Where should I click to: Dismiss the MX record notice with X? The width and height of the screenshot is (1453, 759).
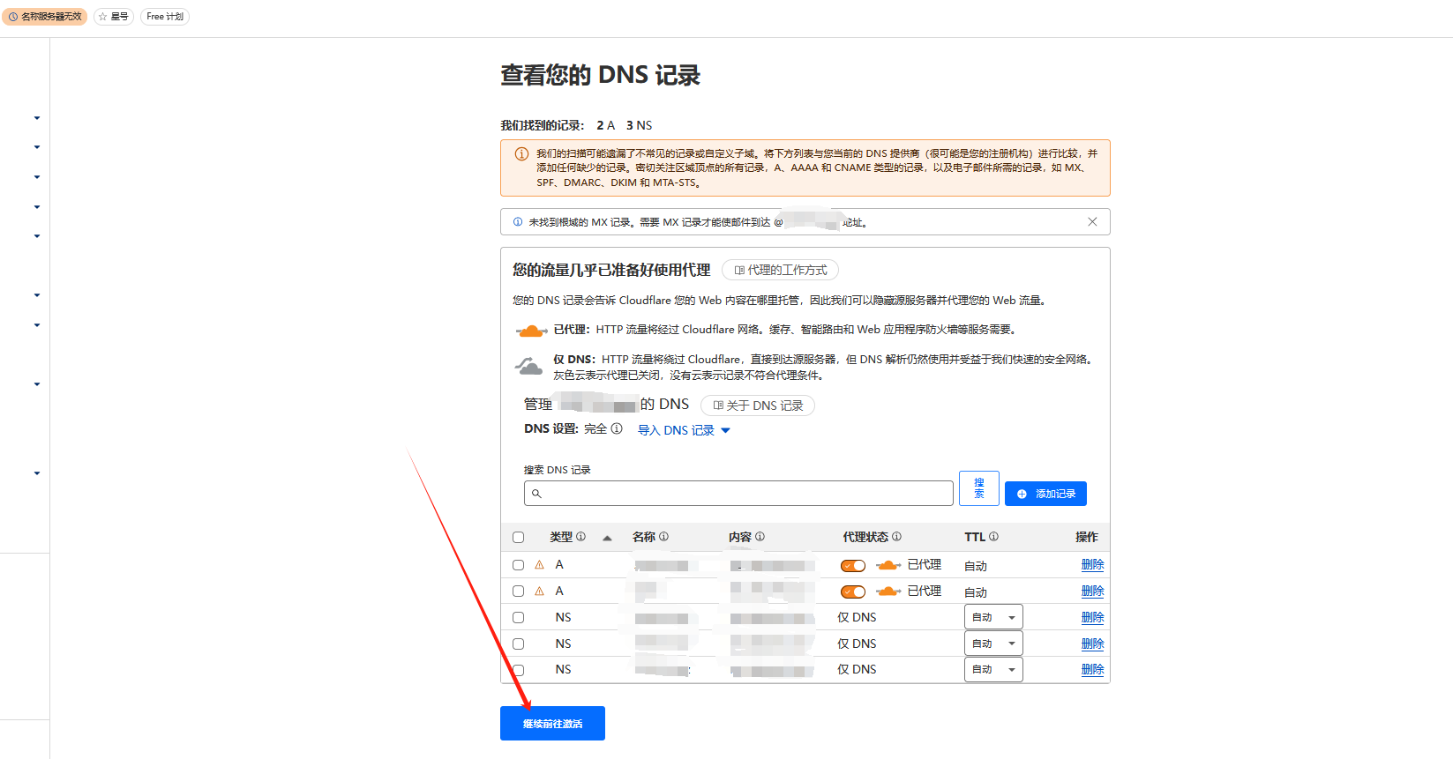[x=1092, y=222]
